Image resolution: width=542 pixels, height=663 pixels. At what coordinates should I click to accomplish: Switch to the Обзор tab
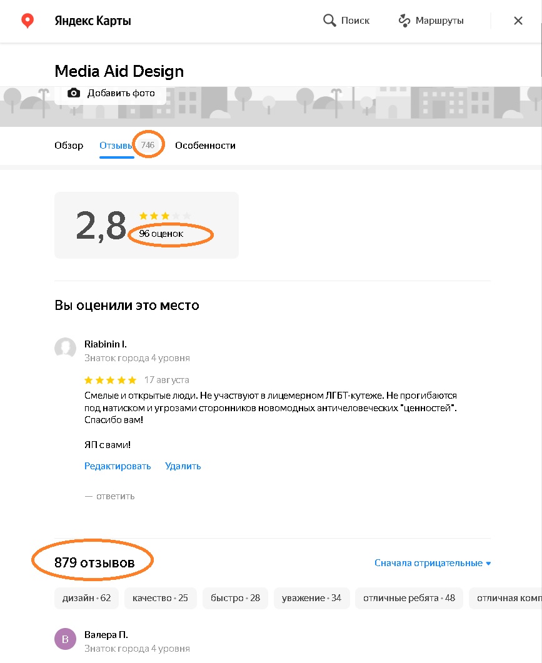point(69,146)
